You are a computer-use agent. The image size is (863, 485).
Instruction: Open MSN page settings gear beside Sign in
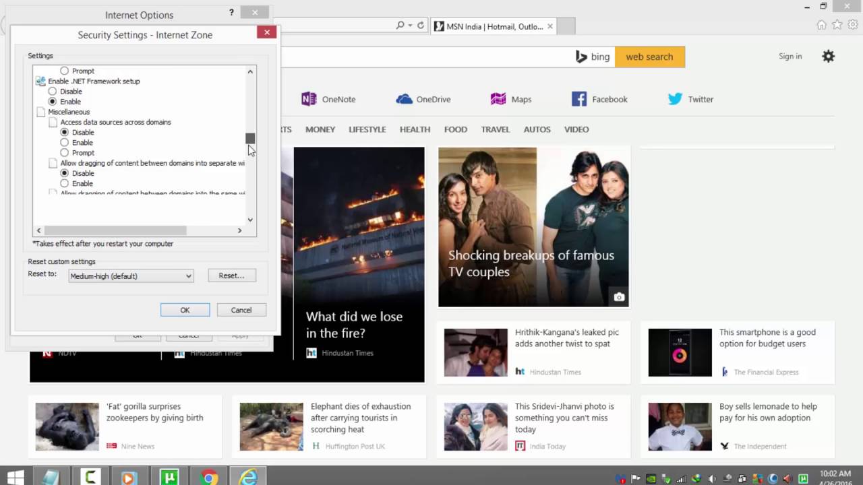829,57
